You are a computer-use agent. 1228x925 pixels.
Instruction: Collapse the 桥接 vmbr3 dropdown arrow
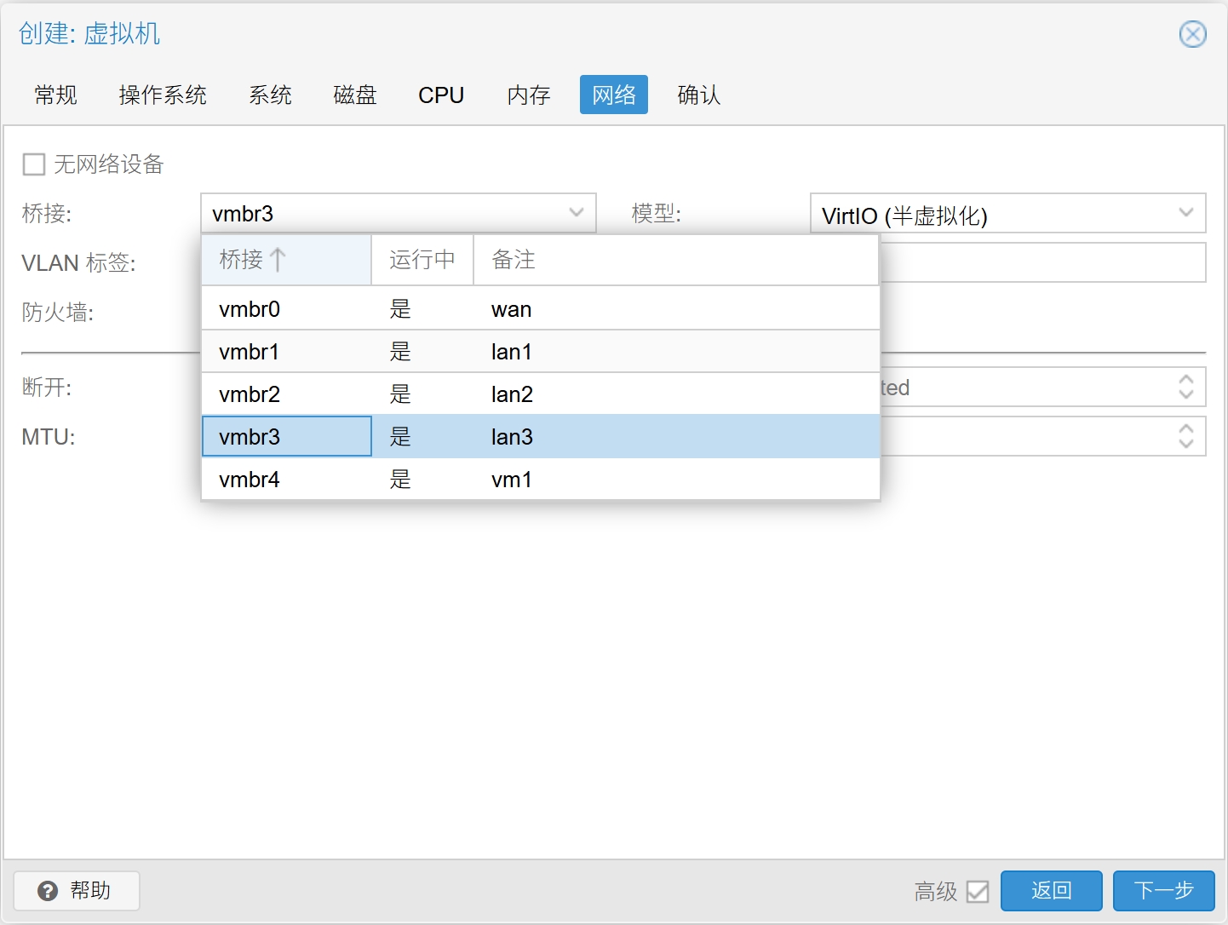(x=577, y=213)
